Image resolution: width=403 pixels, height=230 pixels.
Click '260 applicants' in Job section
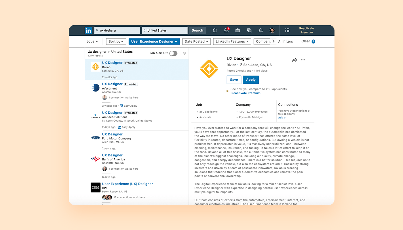coord(208,112)
